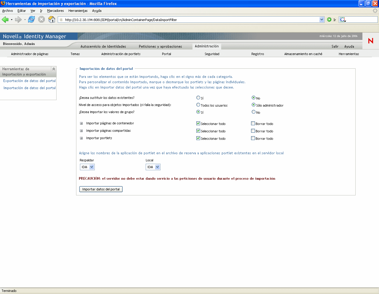Check Borrar todo for Importar portlets

pyautogui.click(x=253, y=138)
